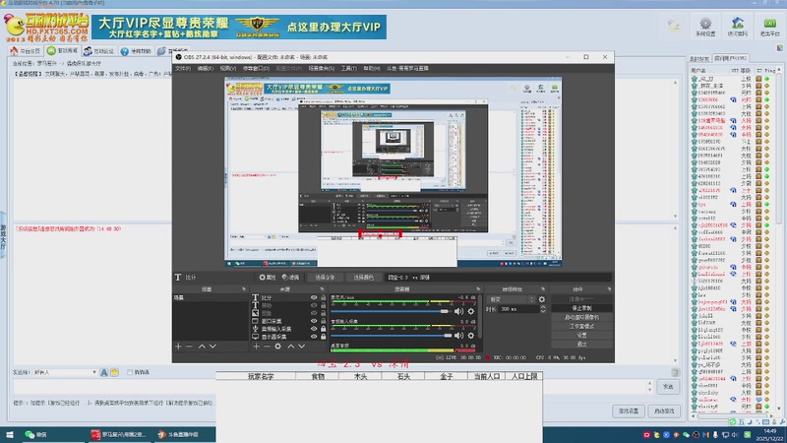Click 停止录制 button in controls

(x=581, y=308)
